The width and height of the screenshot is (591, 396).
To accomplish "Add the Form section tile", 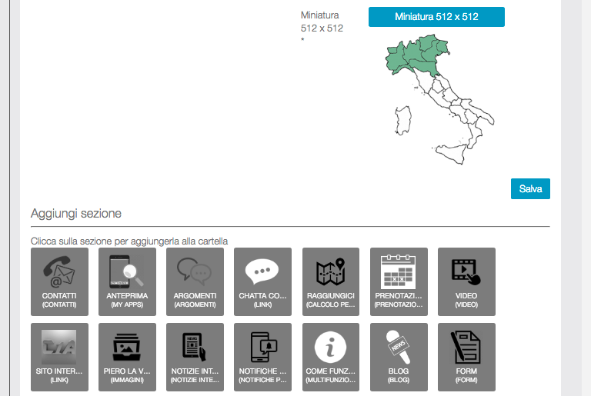I will tap(466, 357).
